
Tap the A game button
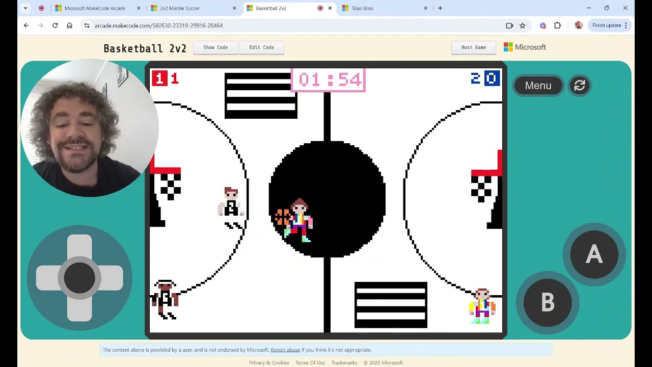[594, 254]
